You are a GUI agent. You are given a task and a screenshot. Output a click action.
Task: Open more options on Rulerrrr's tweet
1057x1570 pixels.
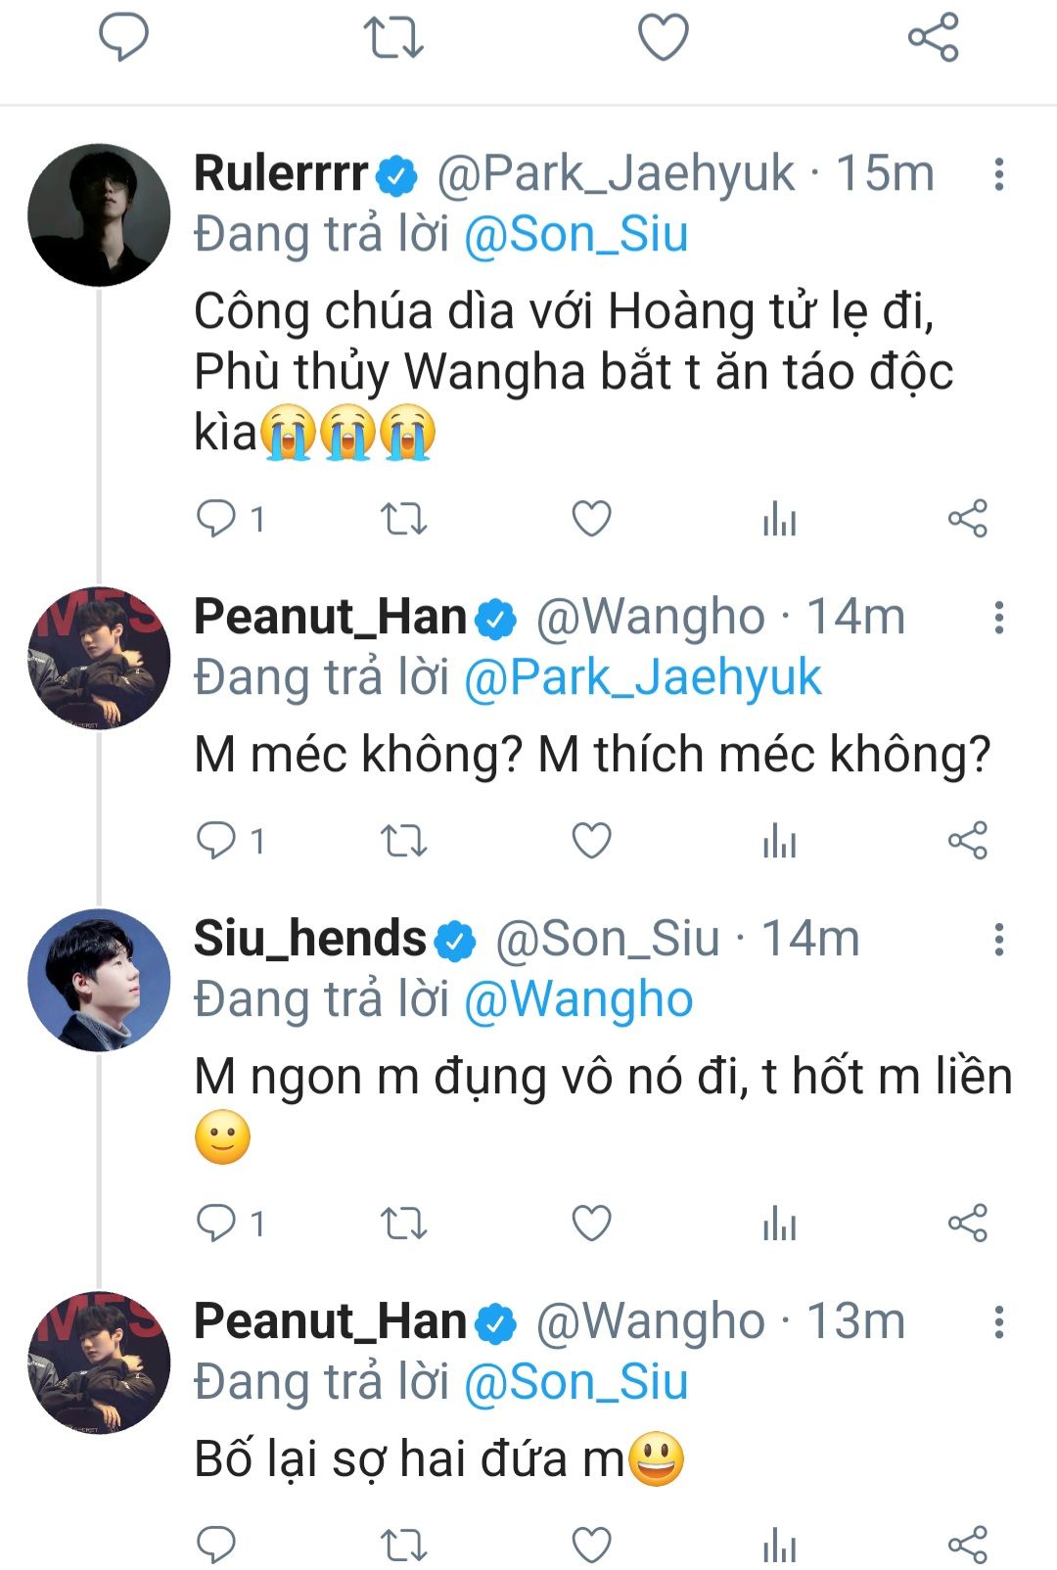pos(998,175)
